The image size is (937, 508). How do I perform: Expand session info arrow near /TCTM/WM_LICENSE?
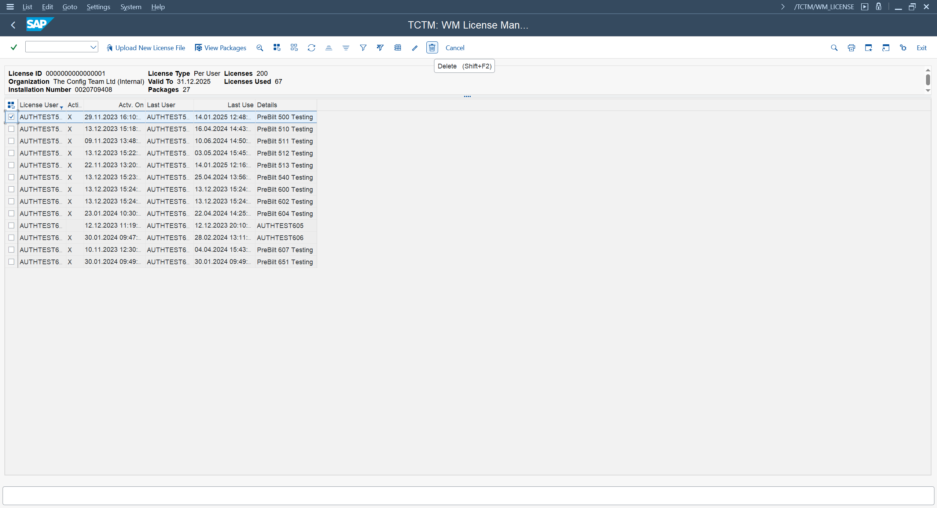point(783,7)
